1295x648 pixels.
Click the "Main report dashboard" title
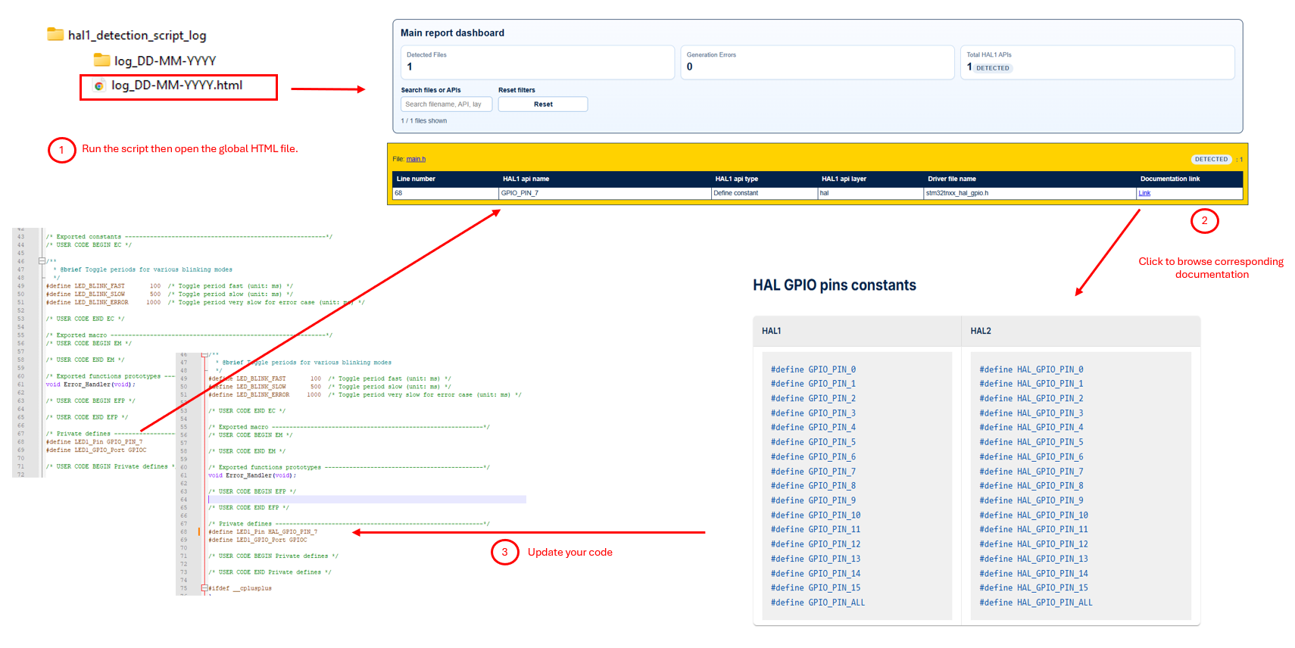click(x=452, y=33)
